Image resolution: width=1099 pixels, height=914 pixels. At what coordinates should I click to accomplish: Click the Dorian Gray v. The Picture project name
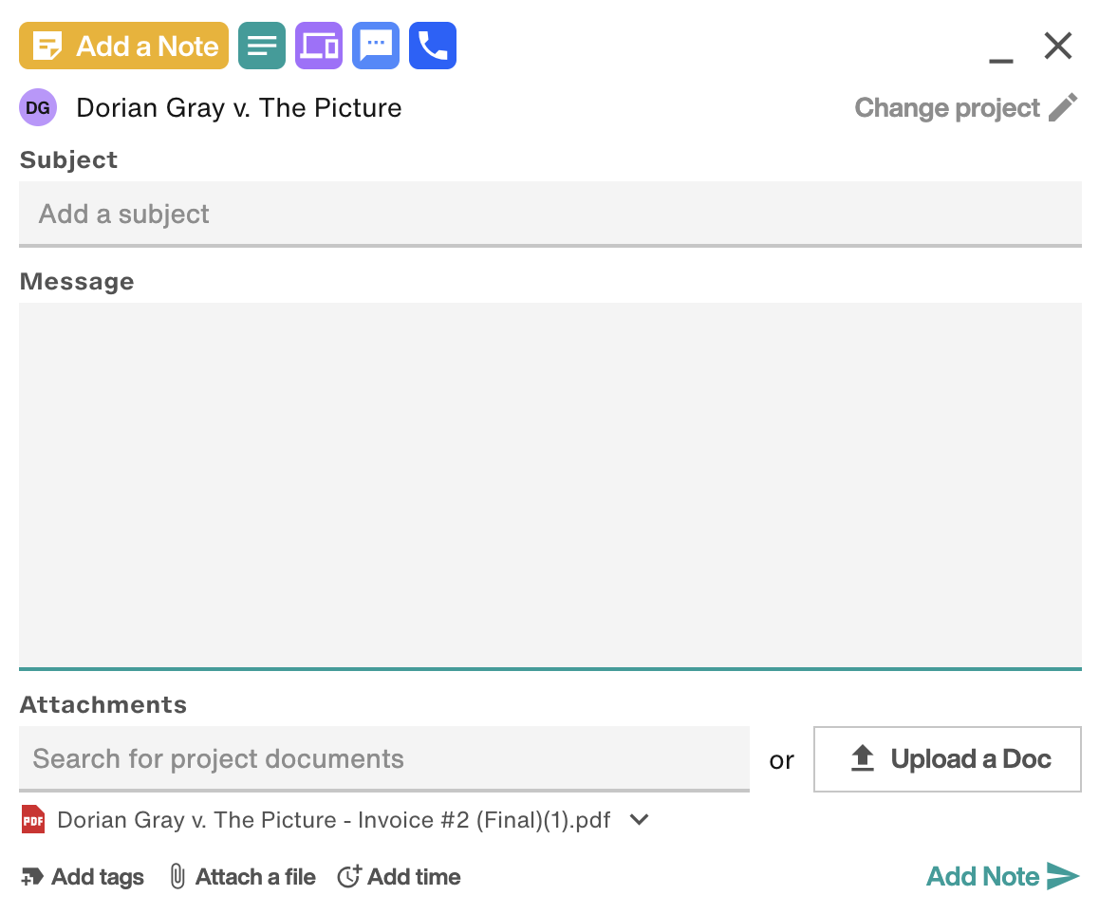238,108
